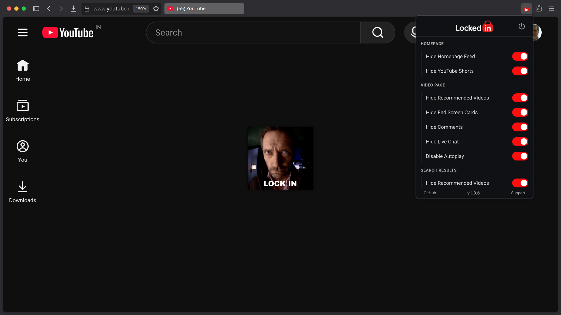Bookmark the page with the star icon
The width and height of the screenshot is (561, 315).
point(156,8)
